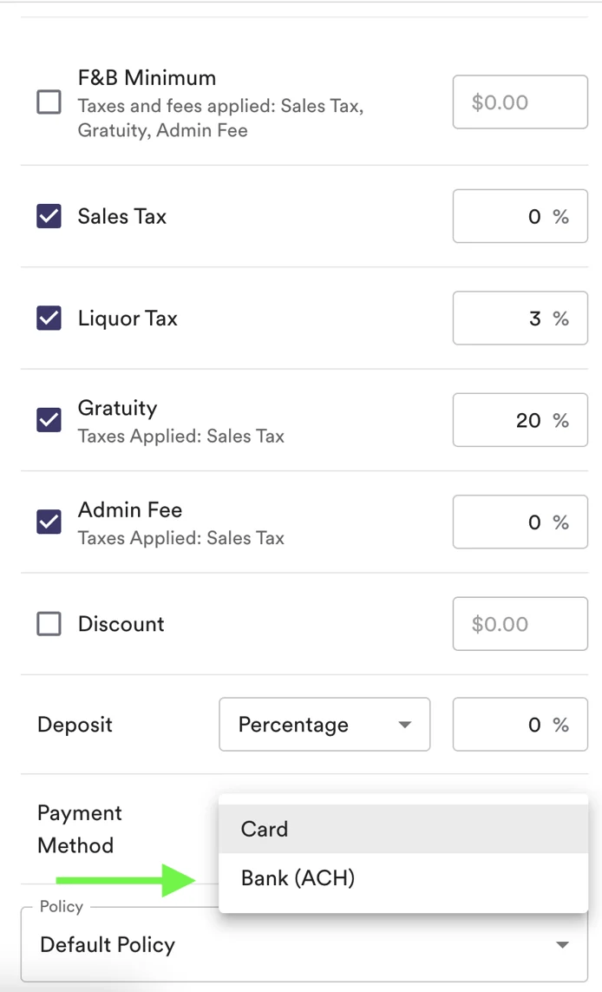Click the F&B Minimum amount field
Viewport: 602px width, 992px height.
tap(520, 102)
